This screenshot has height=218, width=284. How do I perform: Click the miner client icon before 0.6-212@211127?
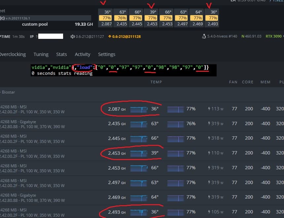click(72, 37)
